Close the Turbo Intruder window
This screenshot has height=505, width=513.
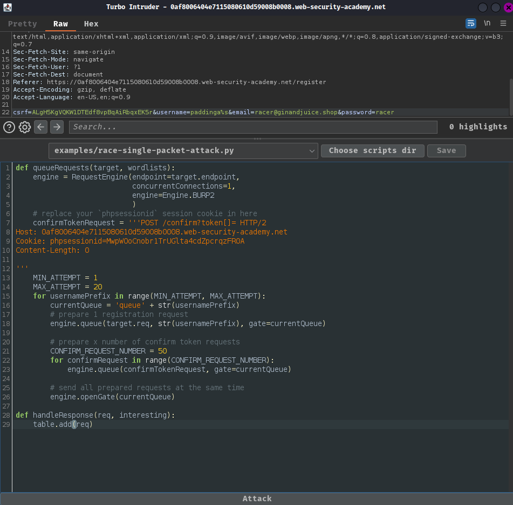pos(509,7)
